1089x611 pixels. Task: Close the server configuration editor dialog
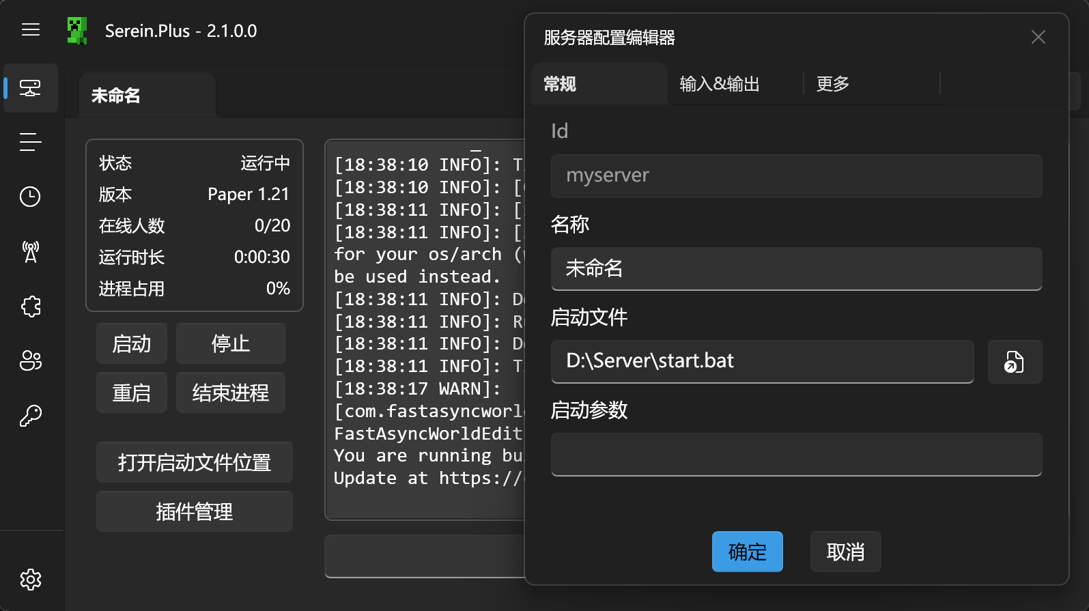pyautogui.click(x=1038, y=37)
